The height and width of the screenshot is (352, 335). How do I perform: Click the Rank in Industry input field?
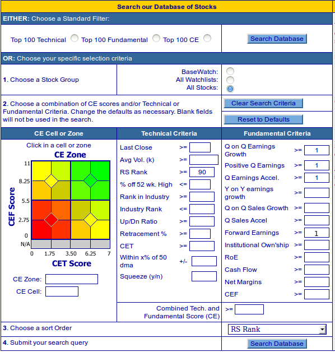click(x=202, y=197)
